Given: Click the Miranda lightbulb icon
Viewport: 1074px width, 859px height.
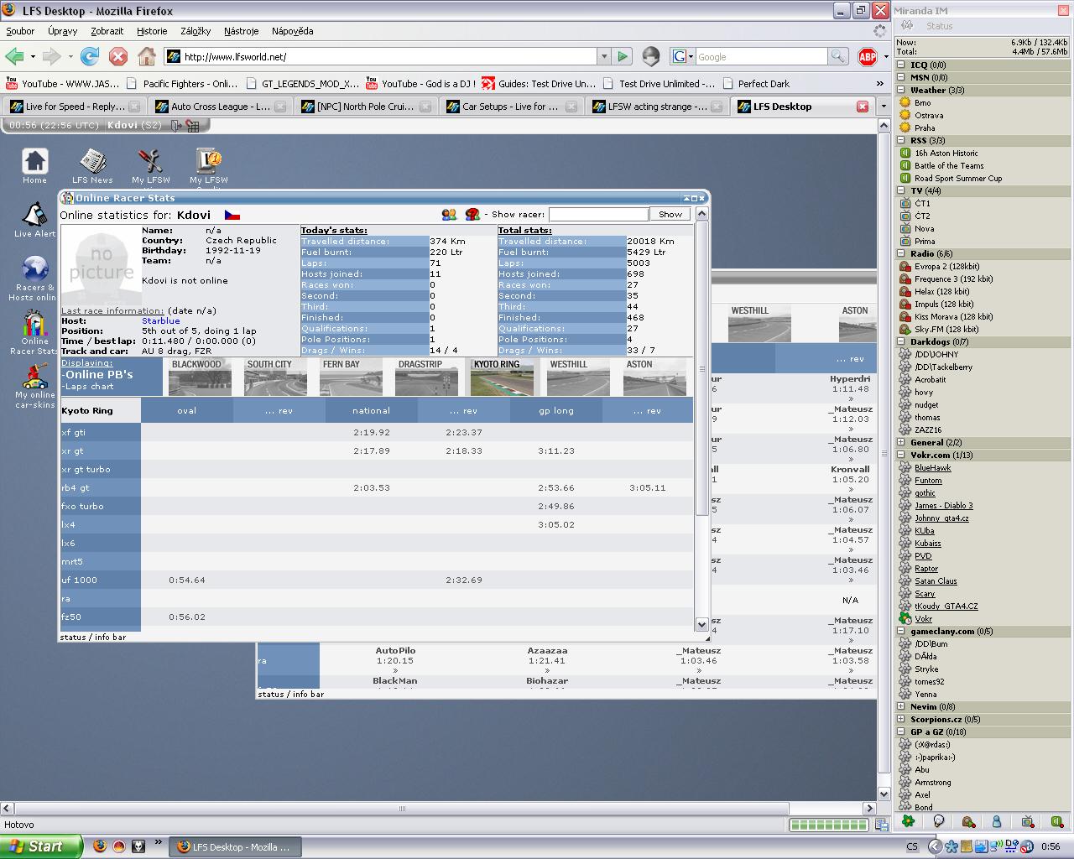Looking at the screenshot, I should click(x=938, y=822).
